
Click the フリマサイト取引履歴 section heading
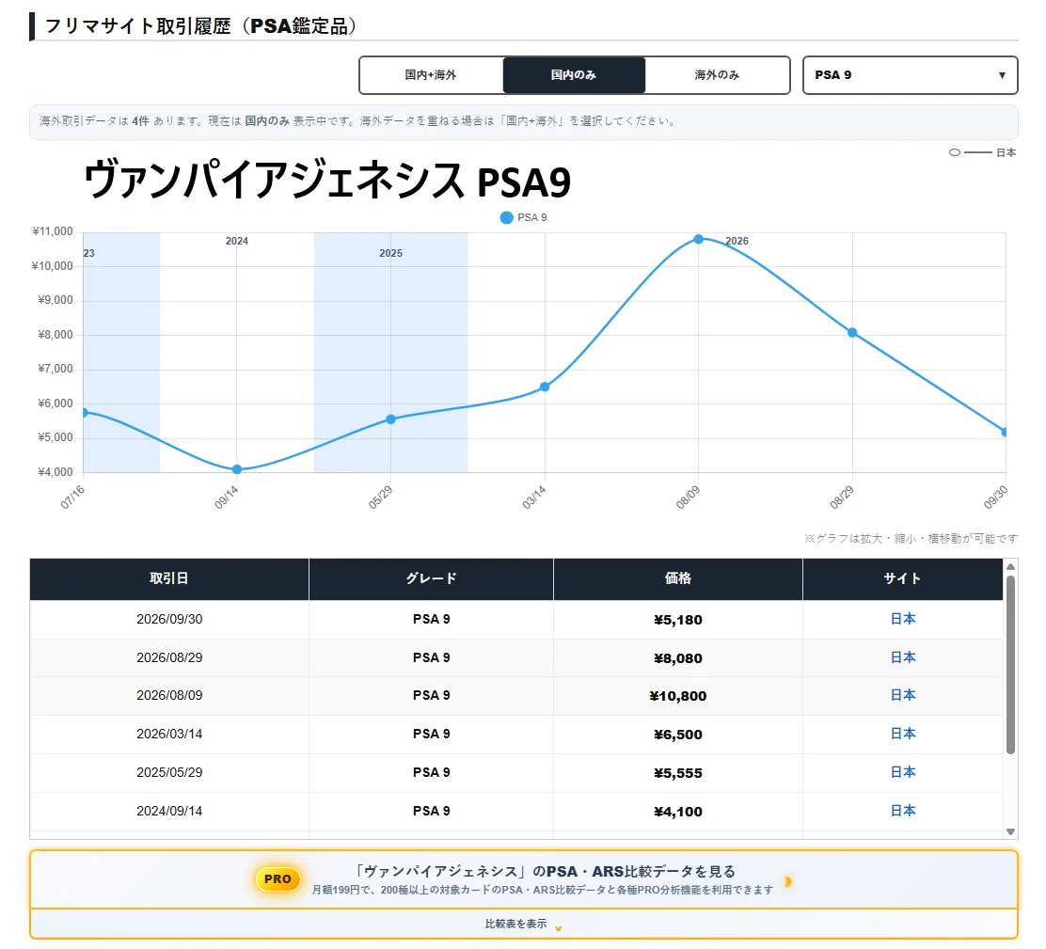200,26
